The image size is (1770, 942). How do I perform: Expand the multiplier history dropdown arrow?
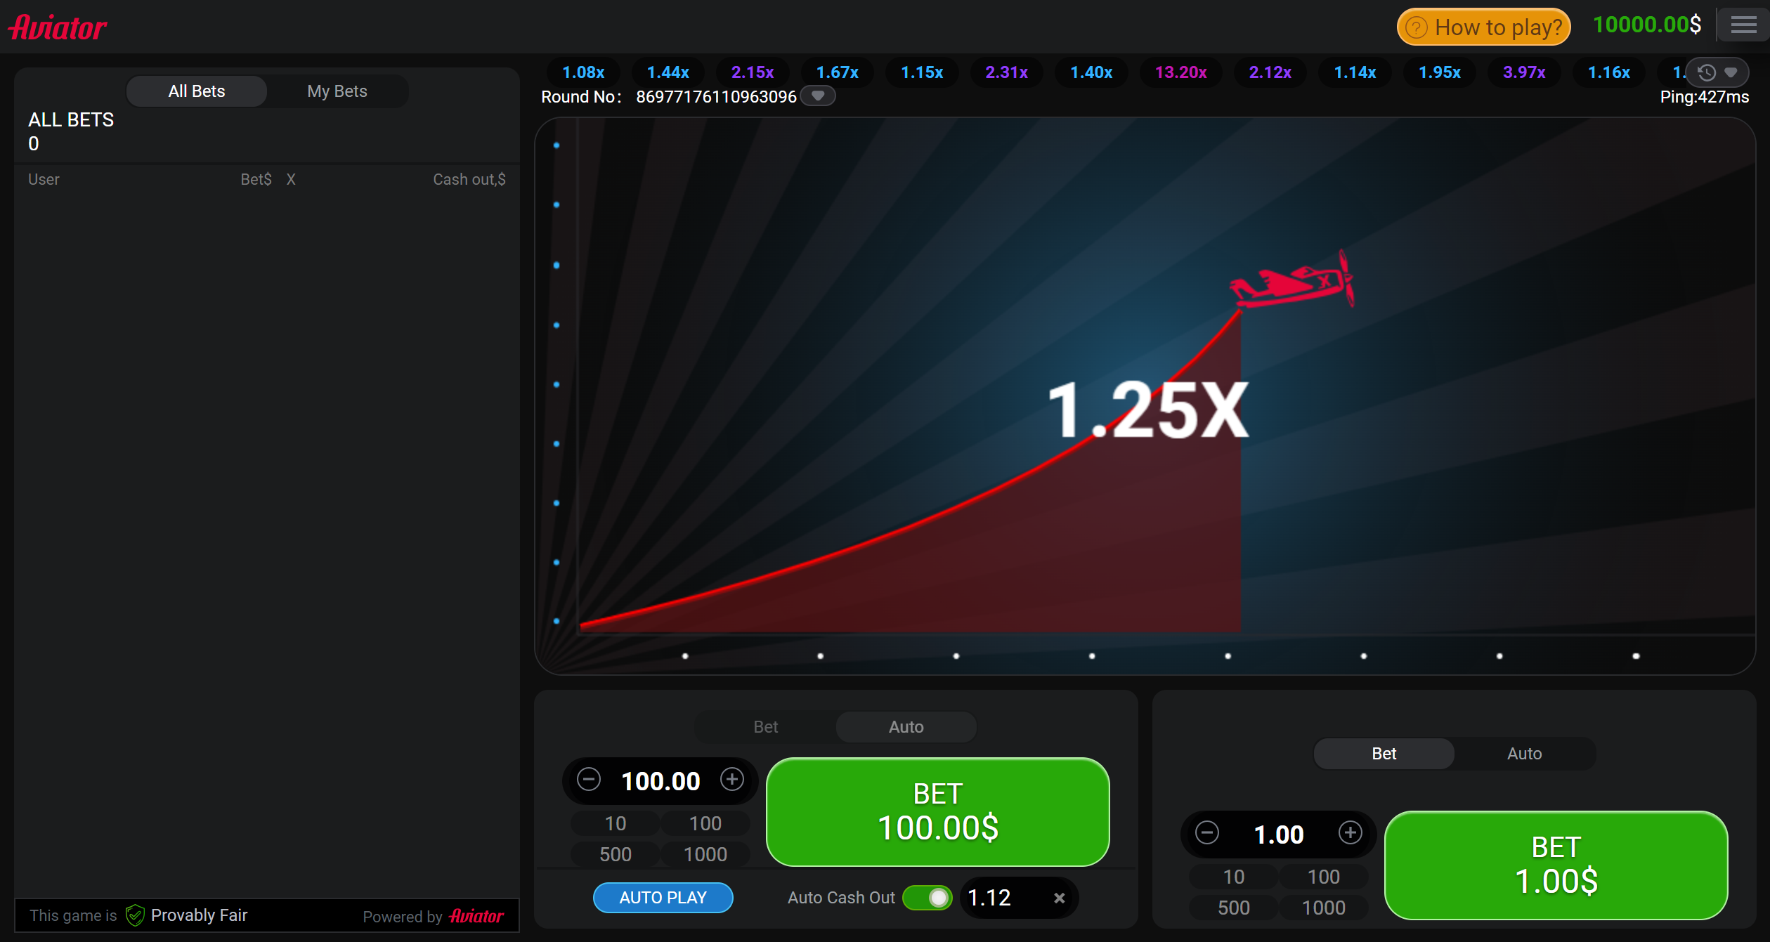point(1731,72)
